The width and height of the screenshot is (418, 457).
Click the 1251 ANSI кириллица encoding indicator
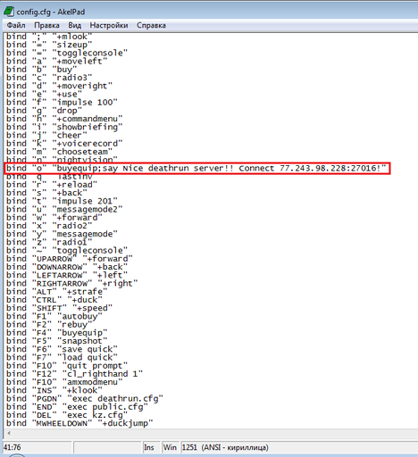pyautogui.click(x=225, y=447)
